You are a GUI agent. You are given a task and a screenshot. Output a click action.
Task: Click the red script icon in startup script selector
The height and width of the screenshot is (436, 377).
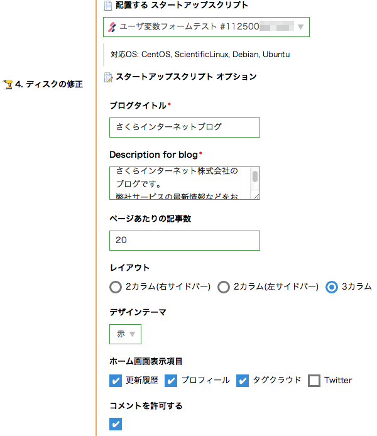click(x=112, y=27)
